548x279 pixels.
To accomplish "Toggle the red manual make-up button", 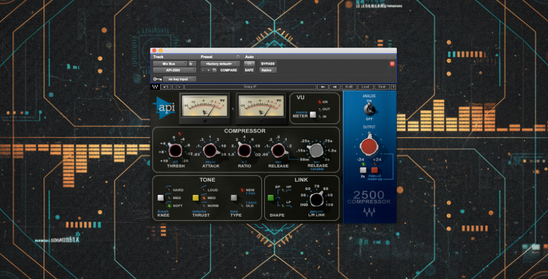I will [x=374, y=170].
